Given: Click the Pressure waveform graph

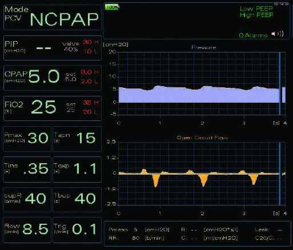Looking at the screenshot, I should click(x=202, y=83).
